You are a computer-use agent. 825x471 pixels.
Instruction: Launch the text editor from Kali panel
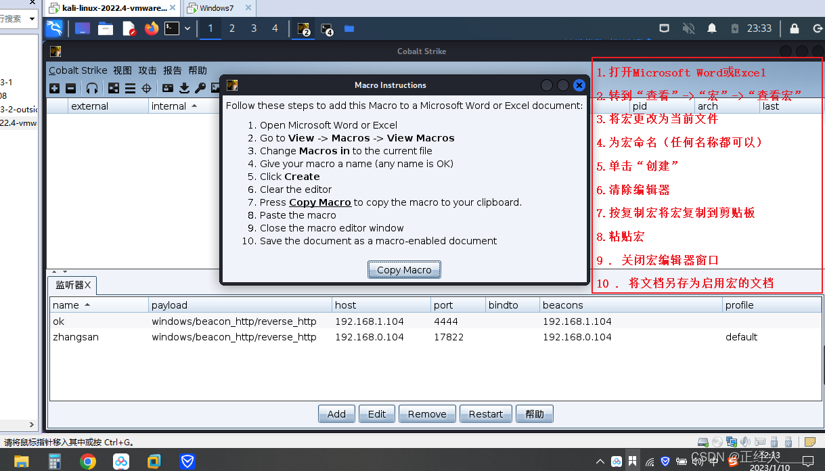pyautogui.click(x=129, y=28)
